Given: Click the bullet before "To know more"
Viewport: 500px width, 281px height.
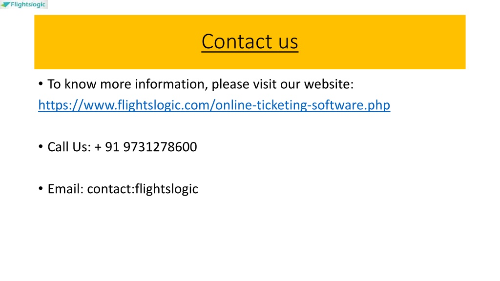Looking at the screenshot, I should coord(41,84).
